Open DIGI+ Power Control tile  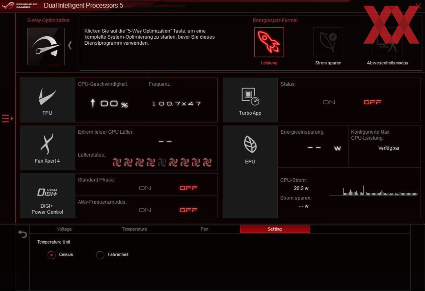[x=47, y=196]
